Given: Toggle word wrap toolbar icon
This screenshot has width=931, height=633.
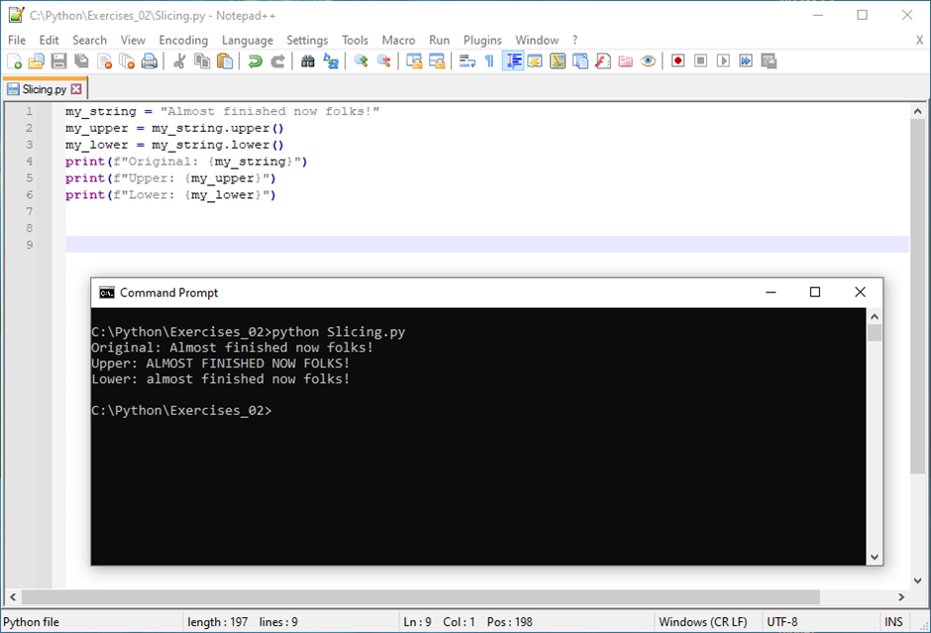Looking at the screenshot, I should coord(467,61).
